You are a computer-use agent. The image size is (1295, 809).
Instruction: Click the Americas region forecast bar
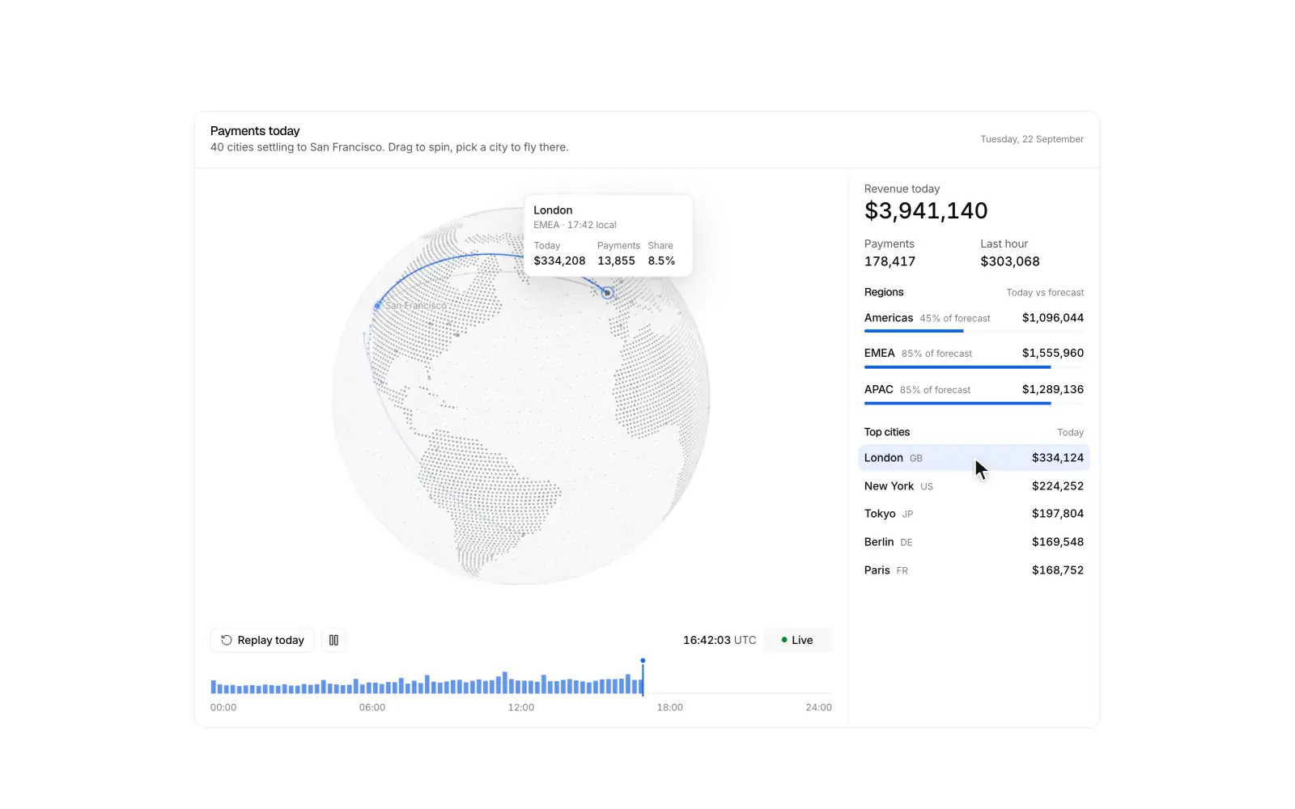click(974, 331)
